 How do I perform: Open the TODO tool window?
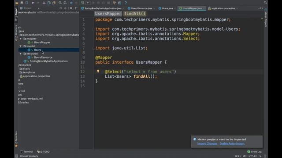point(43,152)
